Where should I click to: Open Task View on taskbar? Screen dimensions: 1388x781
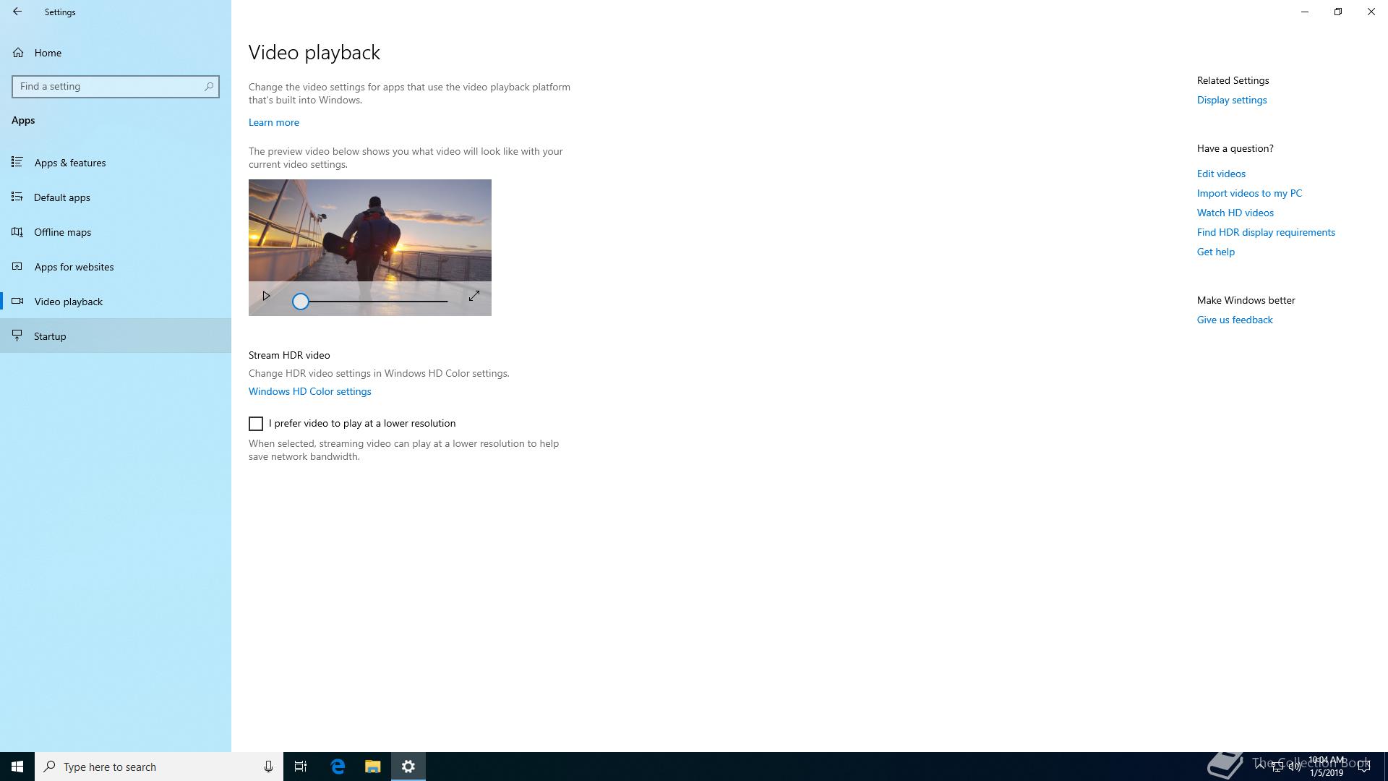click(x=301, y=767)
